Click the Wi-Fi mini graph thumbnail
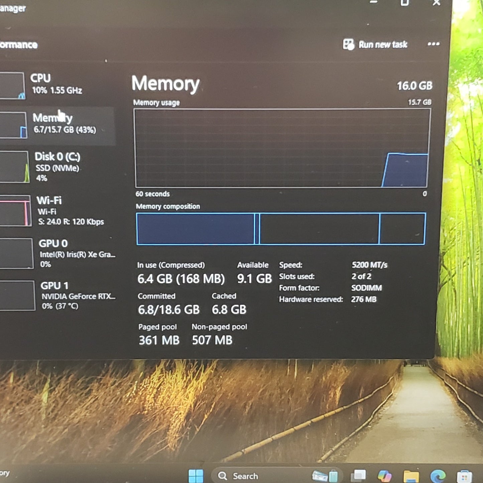This screenshot has height=483, width=483. click(x=15, y=211)
